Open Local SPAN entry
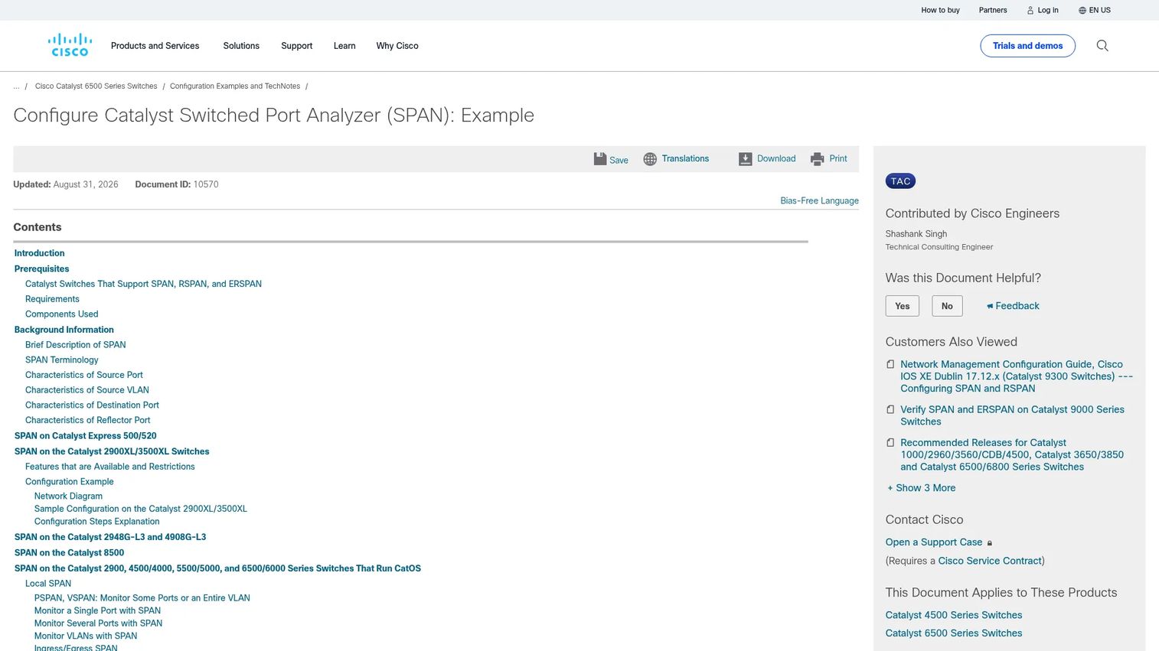Viewport: 1159px width, 651px height. 47,584
